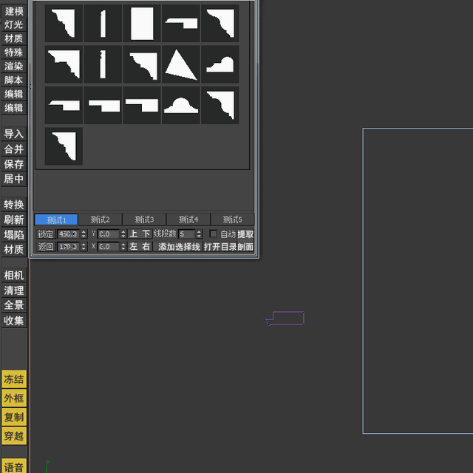Viewport: 473px width, 473px height.
Task: Click the 相机 sidebar button
Action: 14,276
